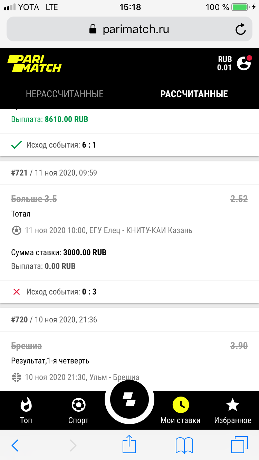Tap the central betslip round button
This screenshot has height=460, width=259.
coord(129,400)
